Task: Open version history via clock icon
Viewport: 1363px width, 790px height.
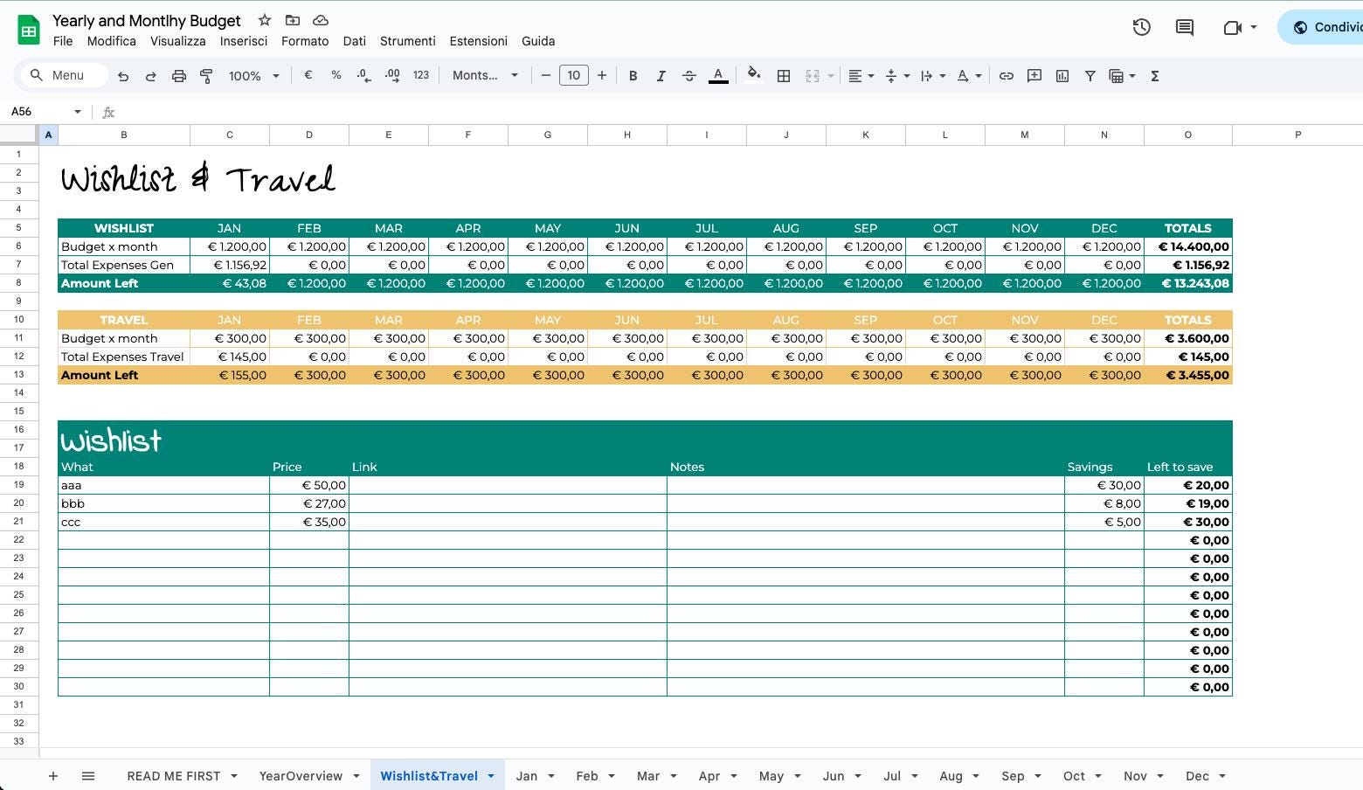Action: pos(1141,27)
